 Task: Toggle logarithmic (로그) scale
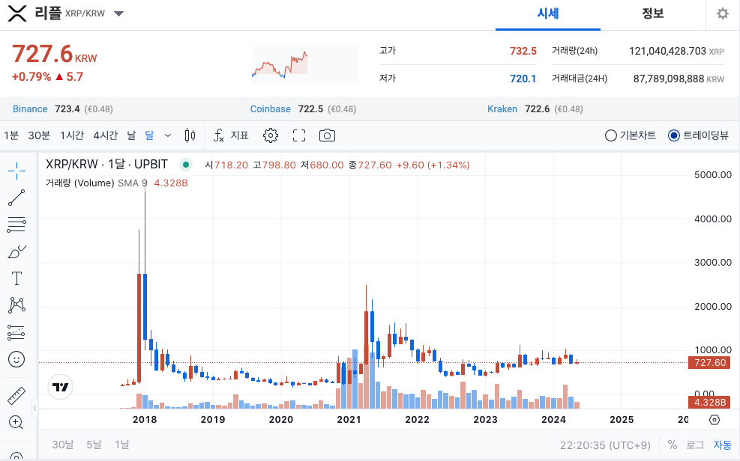[x=695, y=445]
